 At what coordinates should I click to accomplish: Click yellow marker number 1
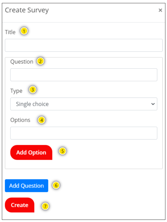(x=24, y=31)
